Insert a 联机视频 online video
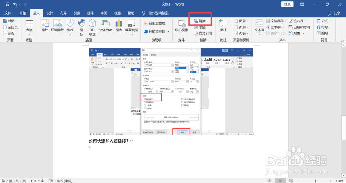The height and width of the screenshot is (183, 346). click(182, 26)
